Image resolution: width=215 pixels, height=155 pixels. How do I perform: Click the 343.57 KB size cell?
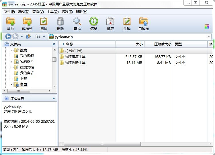pos(134,57)
